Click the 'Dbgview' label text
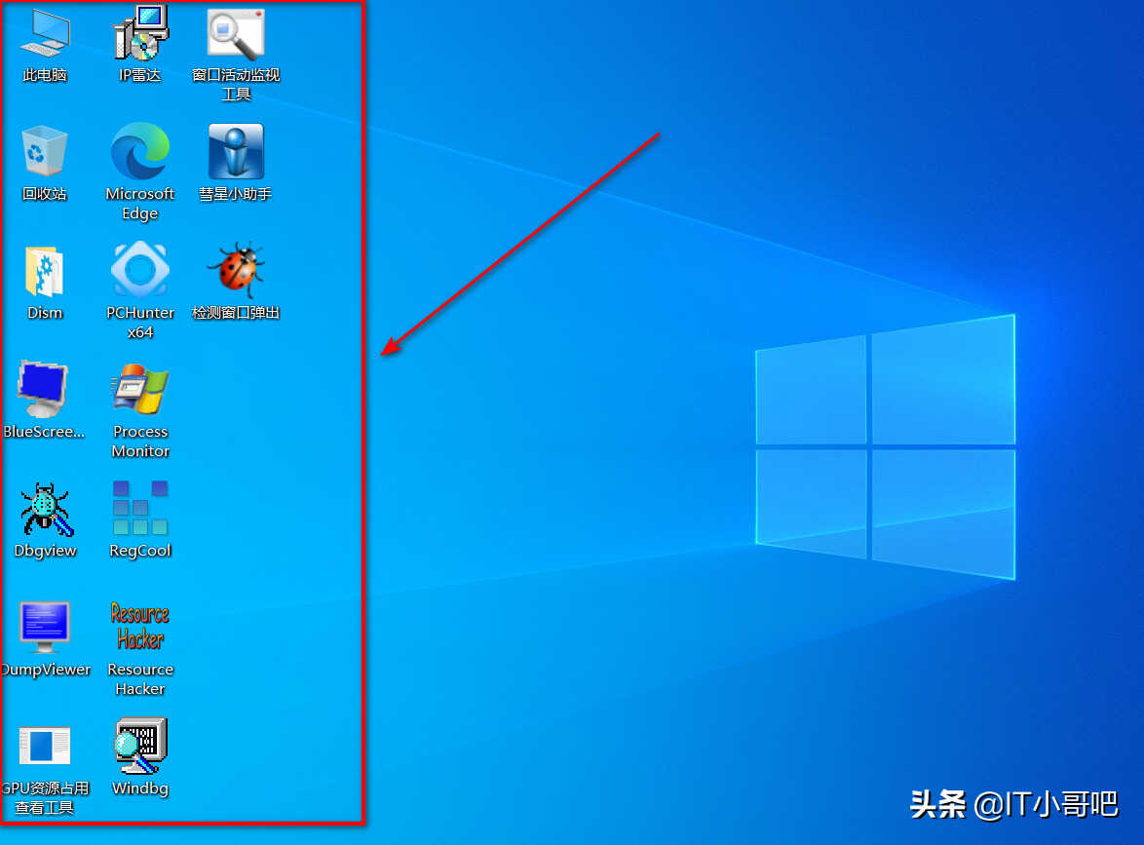 [x=45, y=551]
